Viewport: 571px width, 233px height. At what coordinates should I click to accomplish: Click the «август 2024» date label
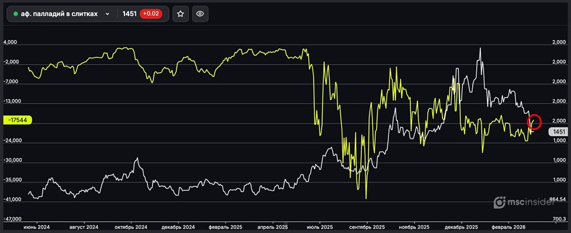pos(83,227)
